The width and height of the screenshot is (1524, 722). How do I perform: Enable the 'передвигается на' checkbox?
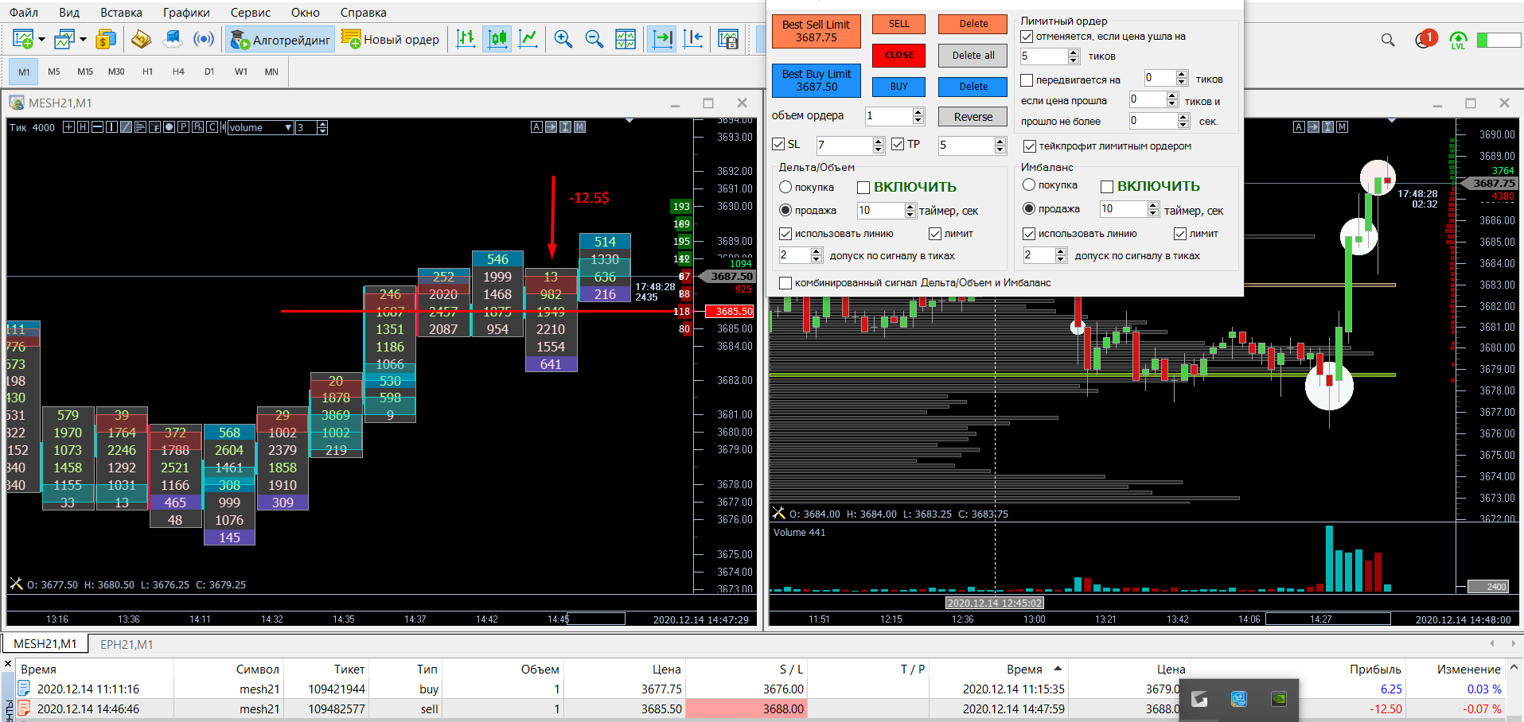1027,80
